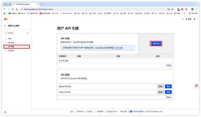Click the plus icon in Cloudflare header
The width and height of the screenshot is (201, 117).
182,19
